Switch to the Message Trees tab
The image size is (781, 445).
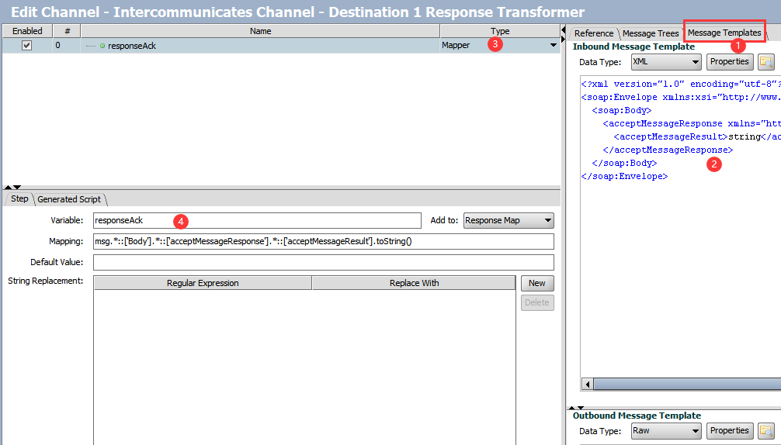click(651, 33)
